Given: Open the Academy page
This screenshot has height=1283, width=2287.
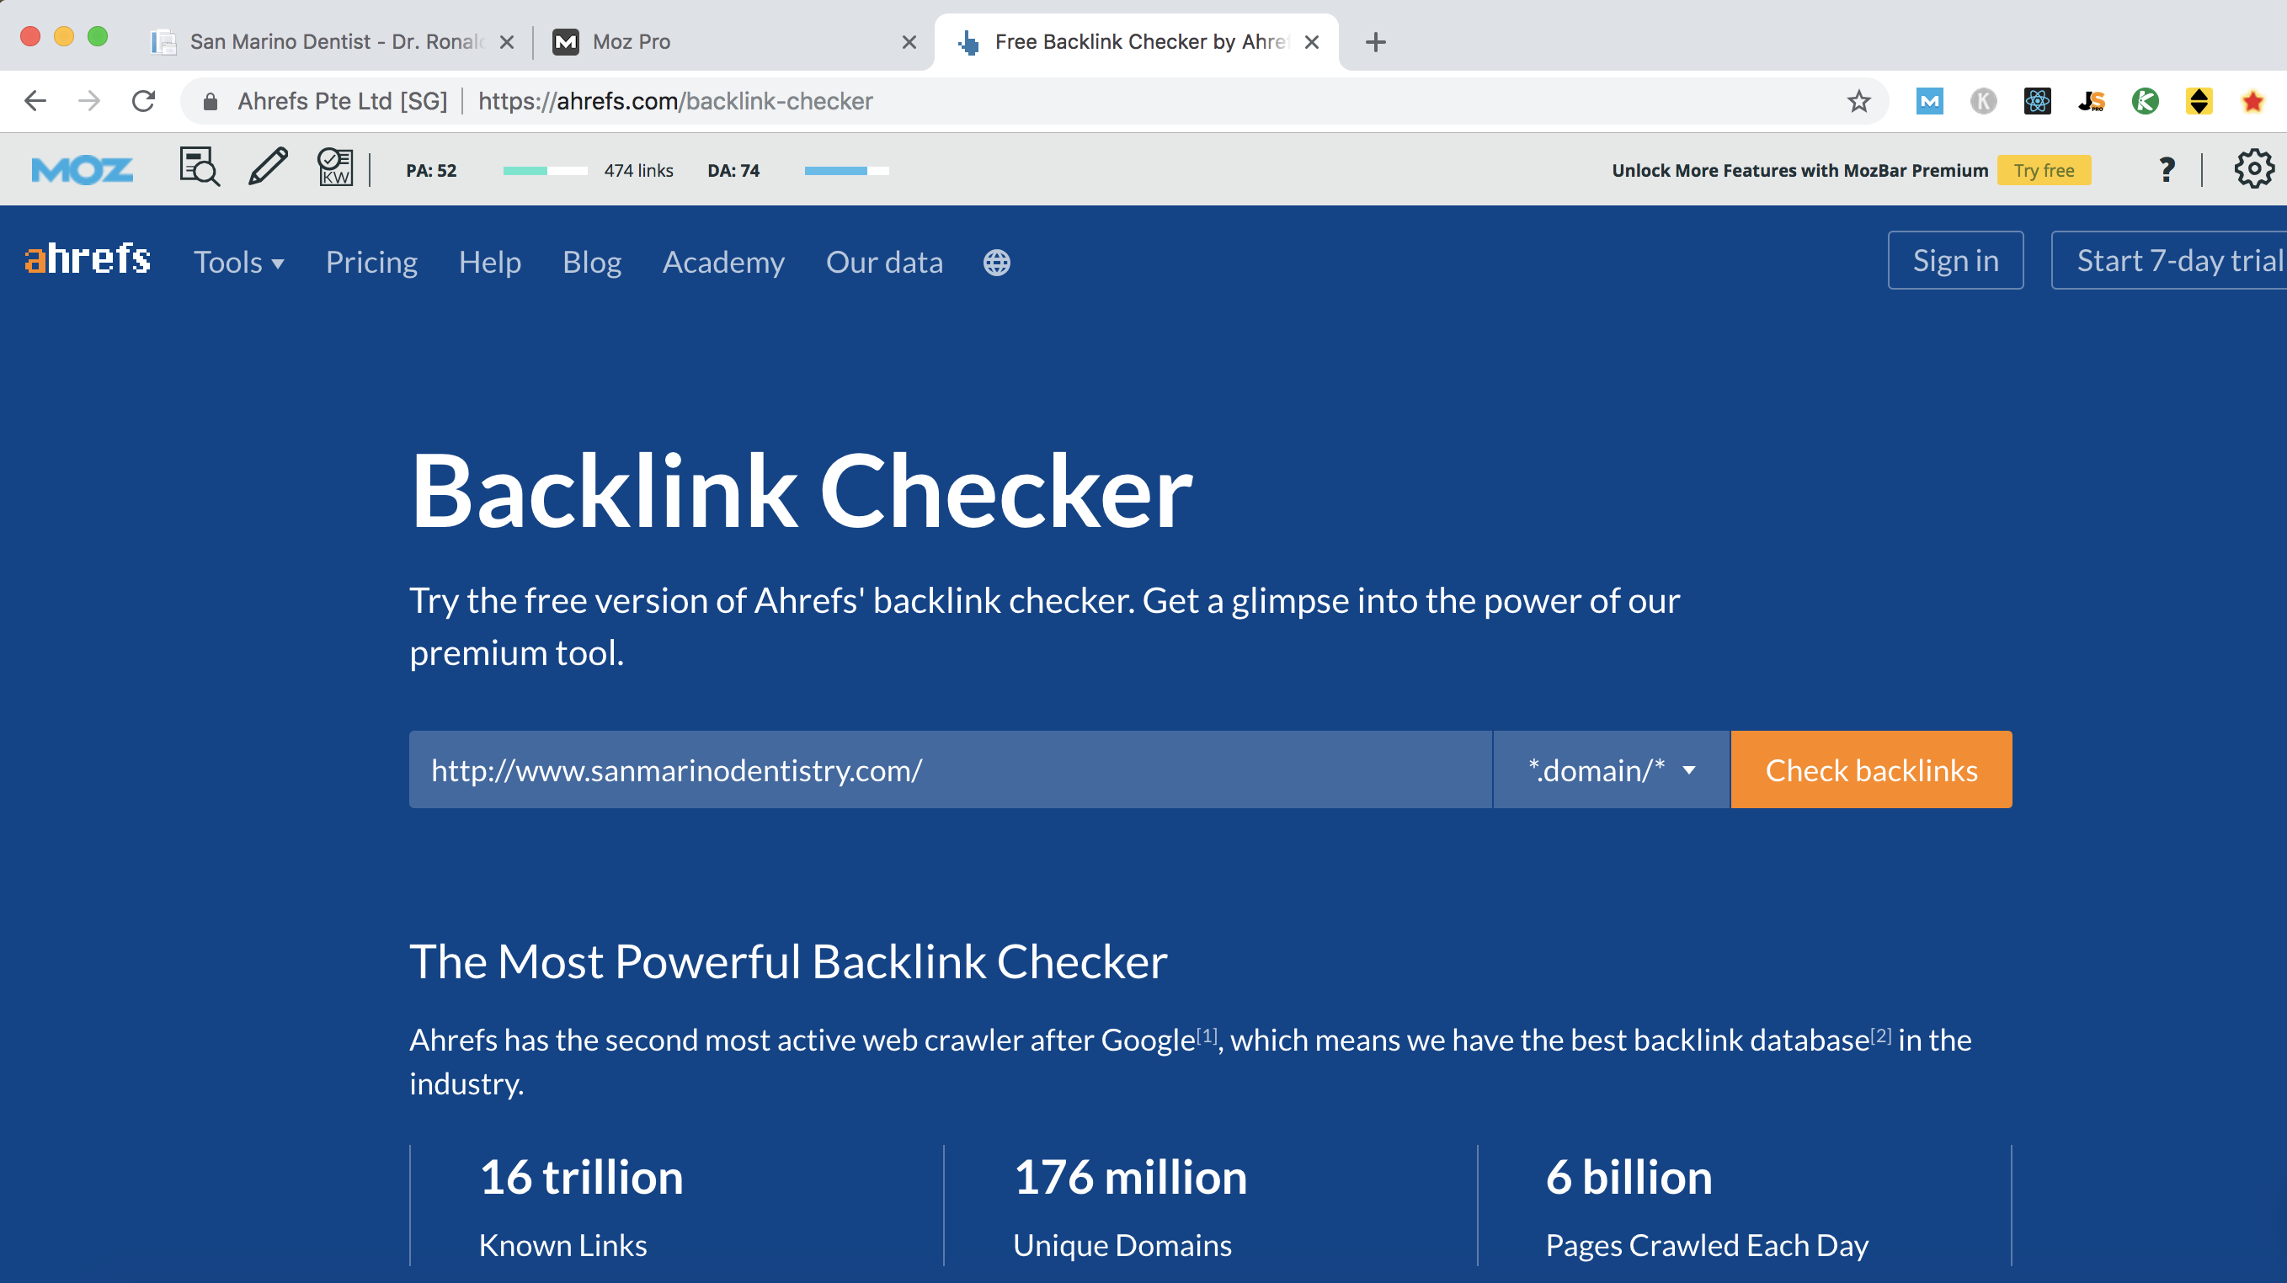Looking at the screenshot, I should point(723,263).
